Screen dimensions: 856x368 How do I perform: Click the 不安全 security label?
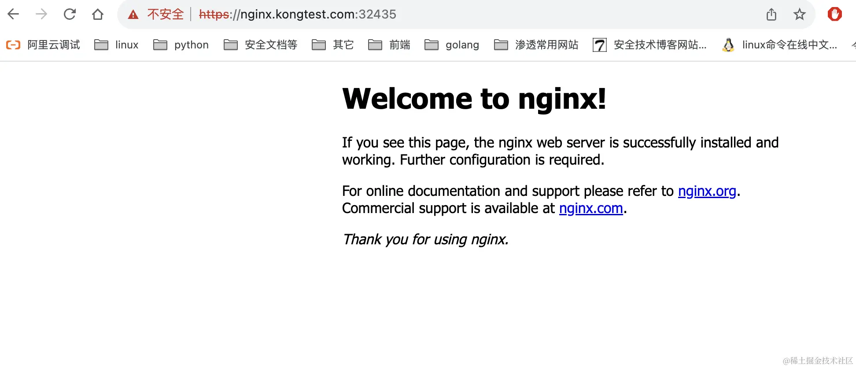tap(166, 15)
